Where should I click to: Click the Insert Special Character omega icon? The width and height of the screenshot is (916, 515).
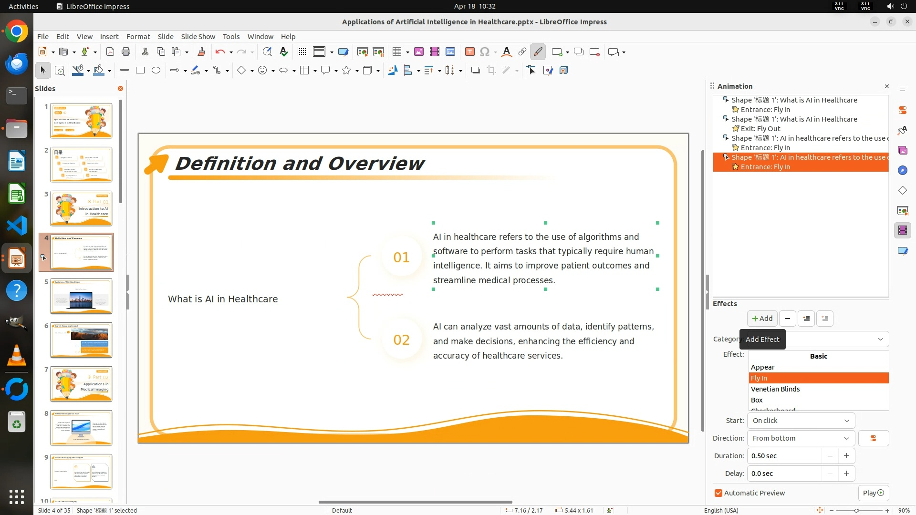tap(485, 52)
